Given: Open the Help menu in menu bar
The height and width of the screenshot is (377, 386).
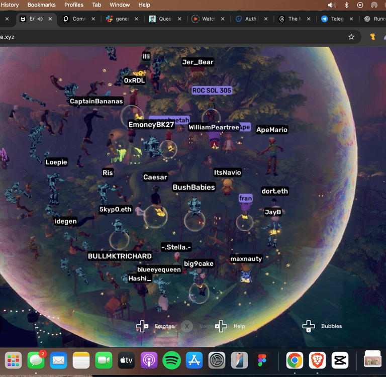Looking at the screenshot, I should click(144, 5).
